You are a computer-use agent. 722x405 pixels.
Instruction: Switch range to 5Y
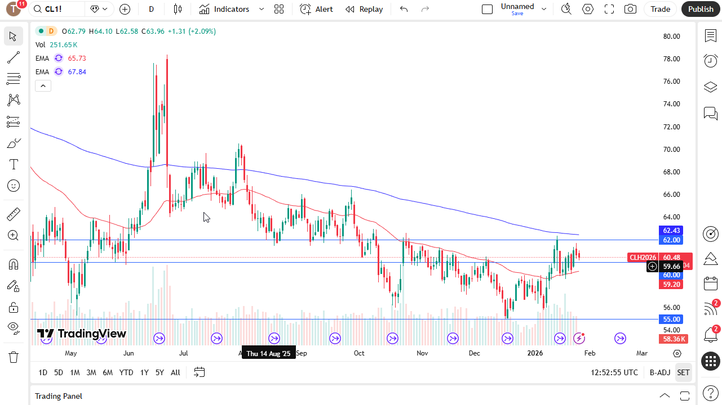pyautogui.click(x=160, y=372)
